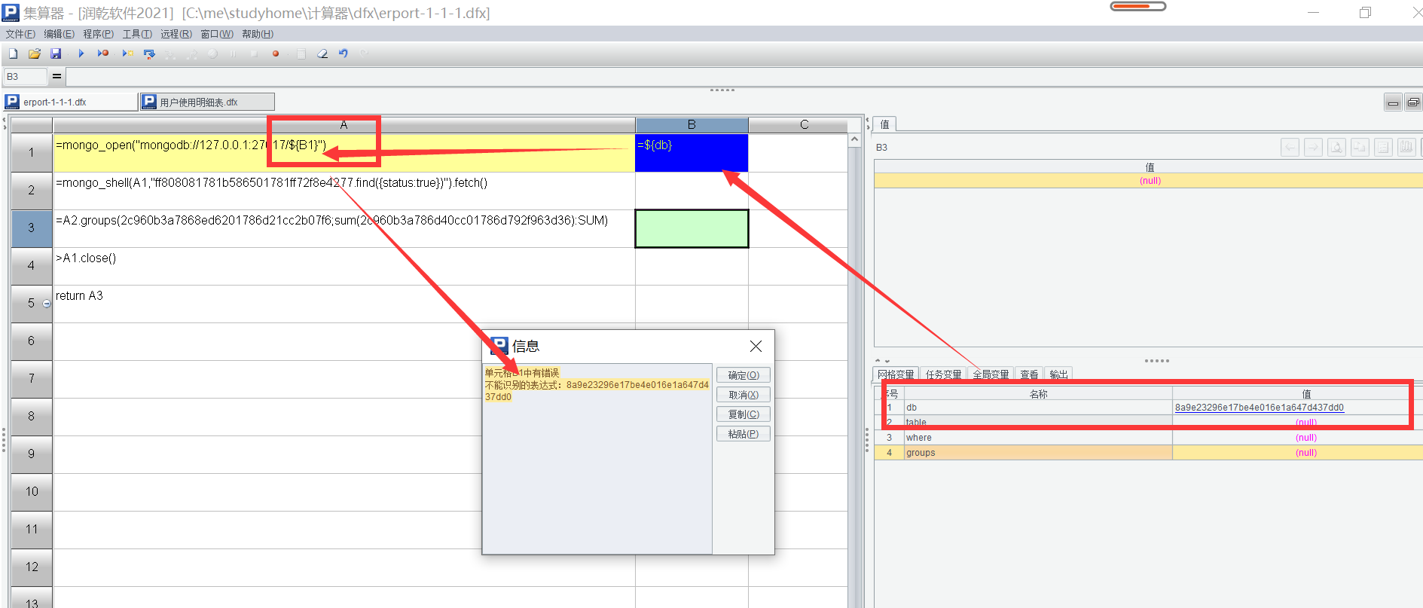
Task: Click the back arrow in the value panel
Action: (1290, 147)
